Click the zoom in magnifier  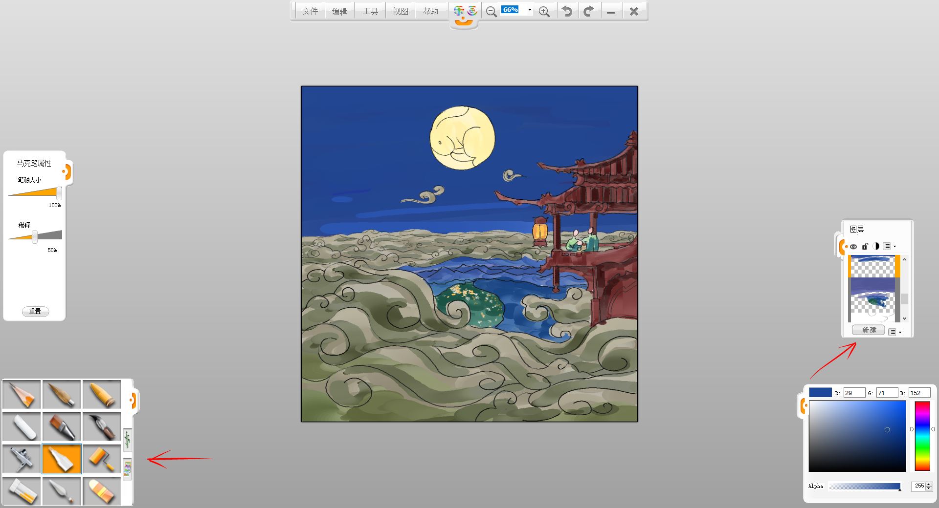pos(544,11)
